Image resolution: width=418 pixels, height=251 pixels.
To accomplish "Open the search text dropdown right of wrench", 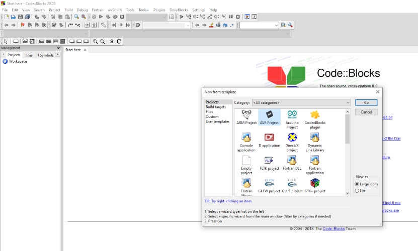I will pos(259,25).
